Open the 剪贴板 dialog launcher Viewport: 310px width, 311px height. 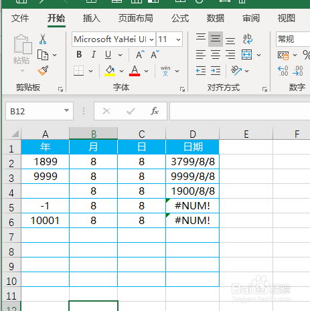coord(60,90)
